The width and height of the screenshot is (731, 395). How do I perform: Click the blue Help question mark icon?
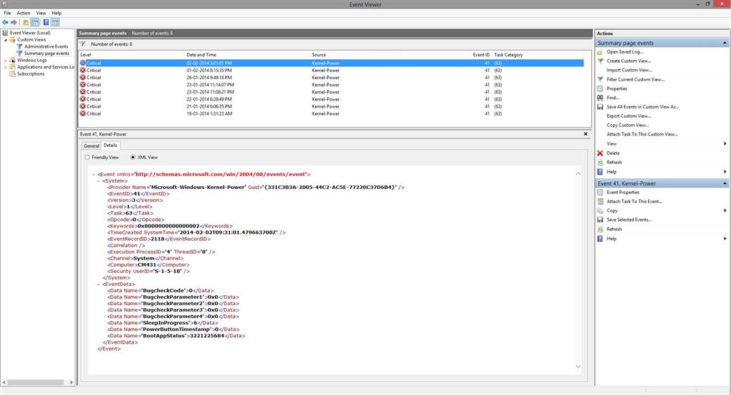pyautogui.click(x=46, y=22)
